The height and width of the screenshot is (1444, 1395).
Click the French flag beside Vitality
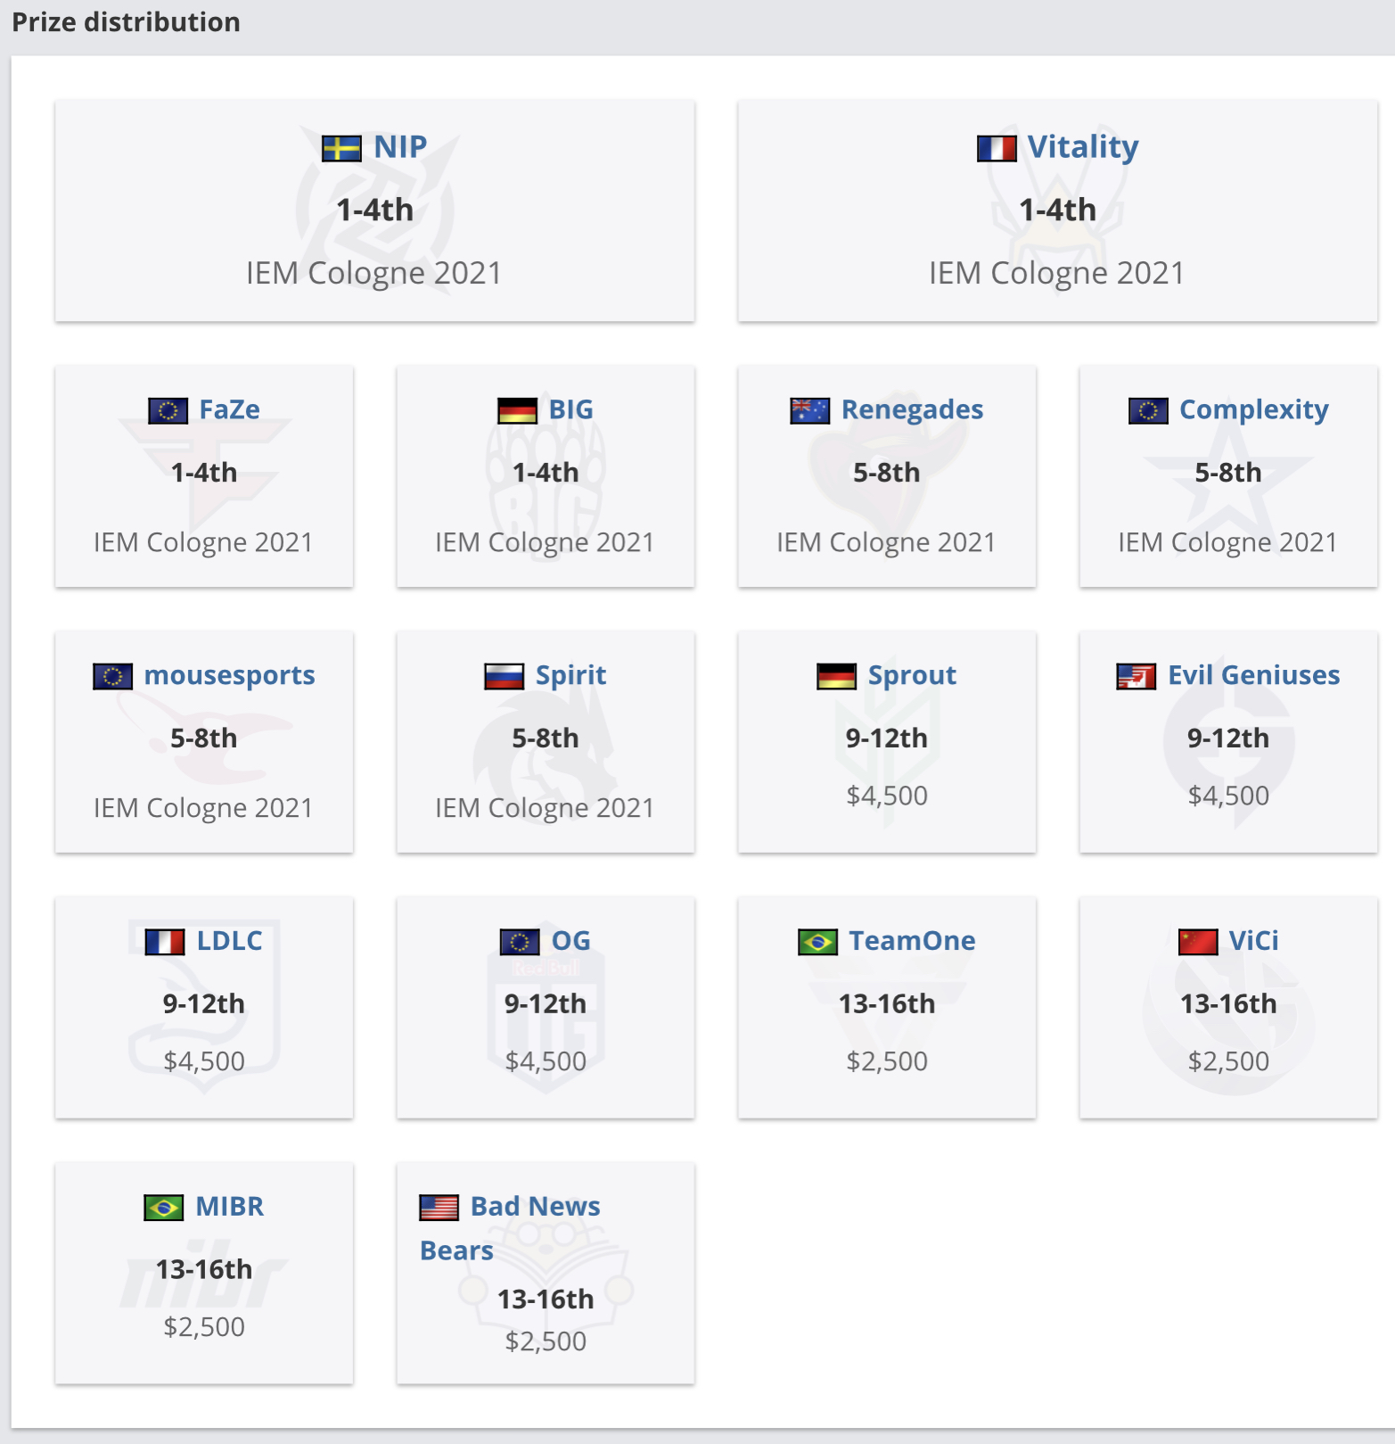click(x=996, y=148)
